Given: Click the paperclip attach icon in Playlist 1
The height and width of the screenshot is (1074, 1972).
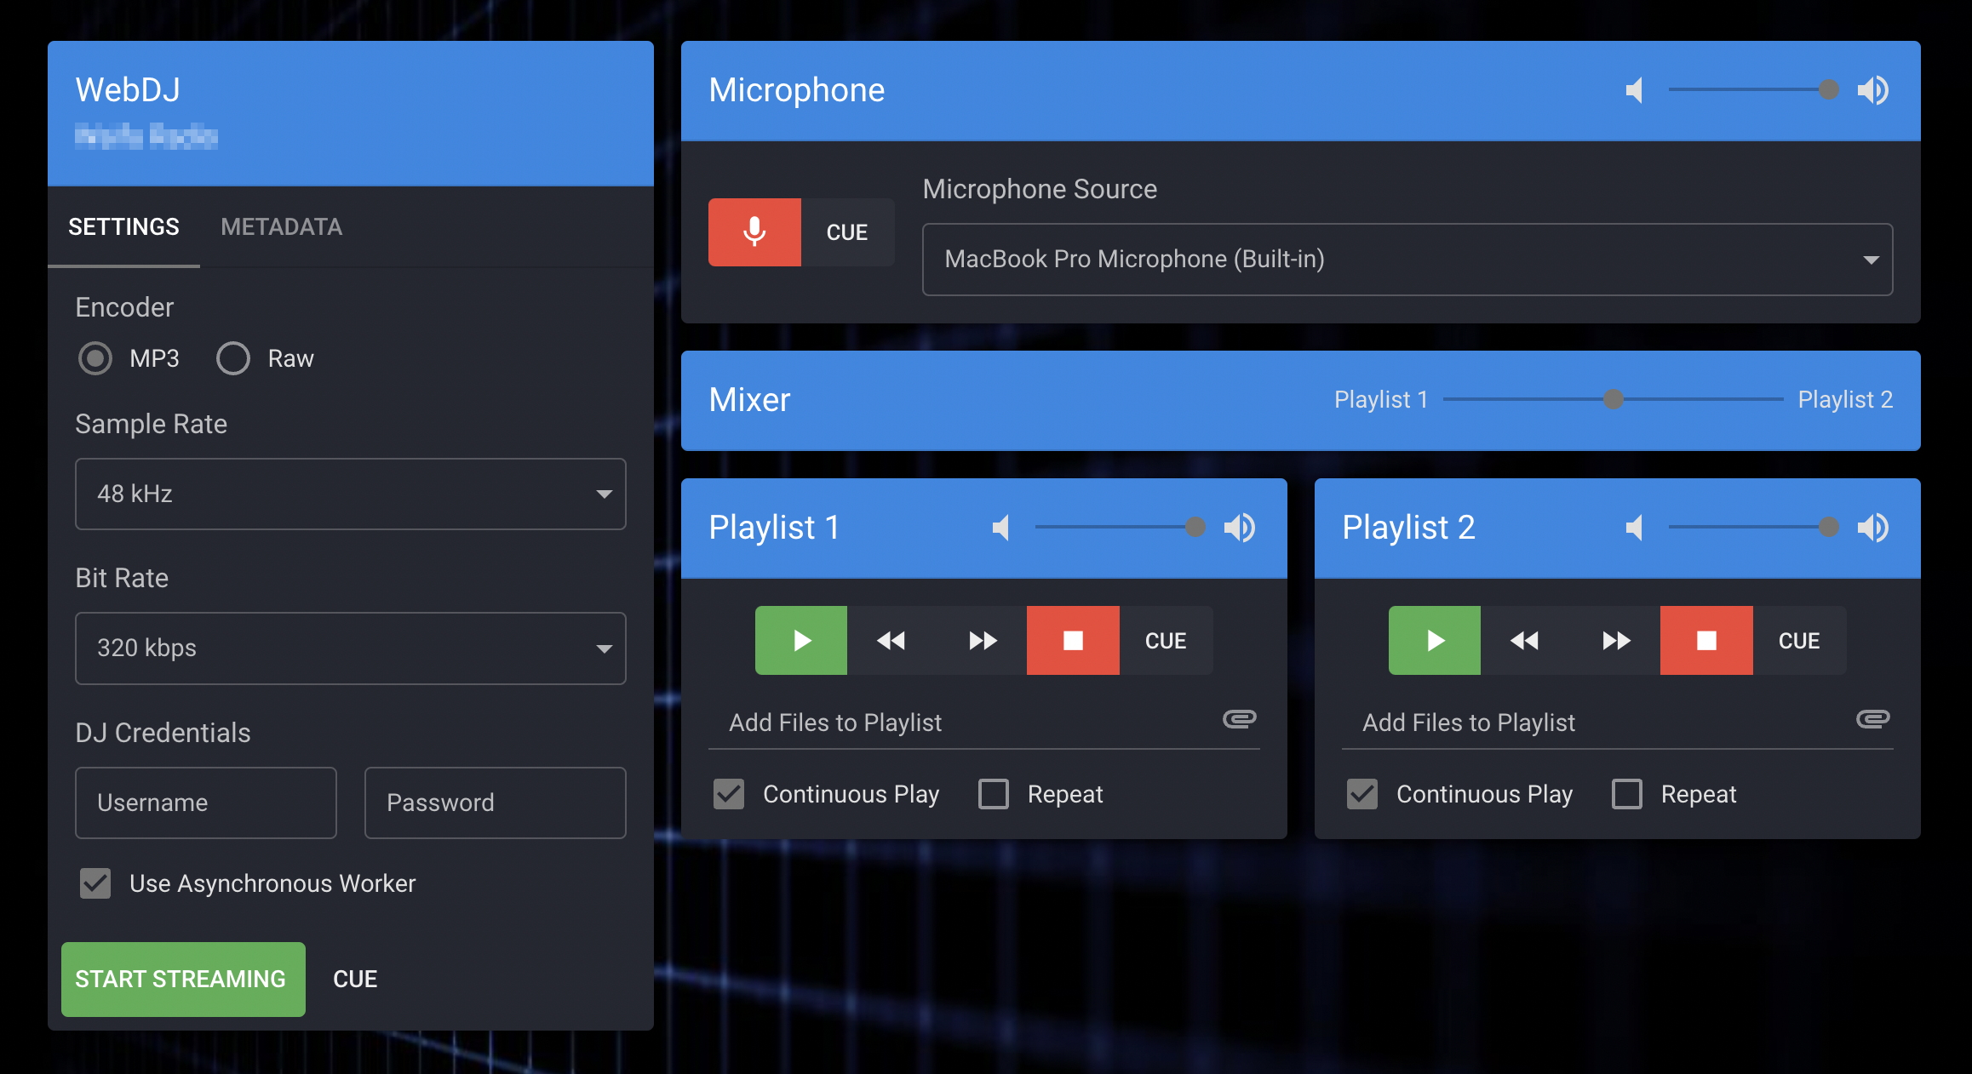Looking at the screenshot, I should [x=1239, y=719].
